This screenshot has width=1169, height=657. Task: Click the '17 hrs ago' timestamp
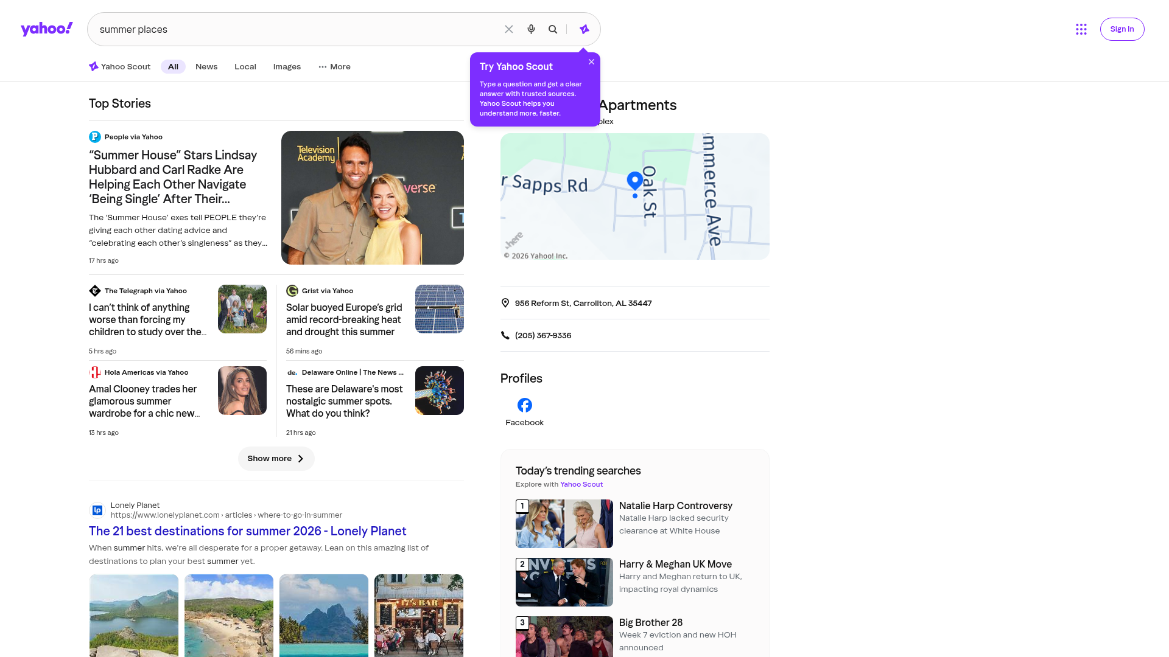[x=104, y=260]
